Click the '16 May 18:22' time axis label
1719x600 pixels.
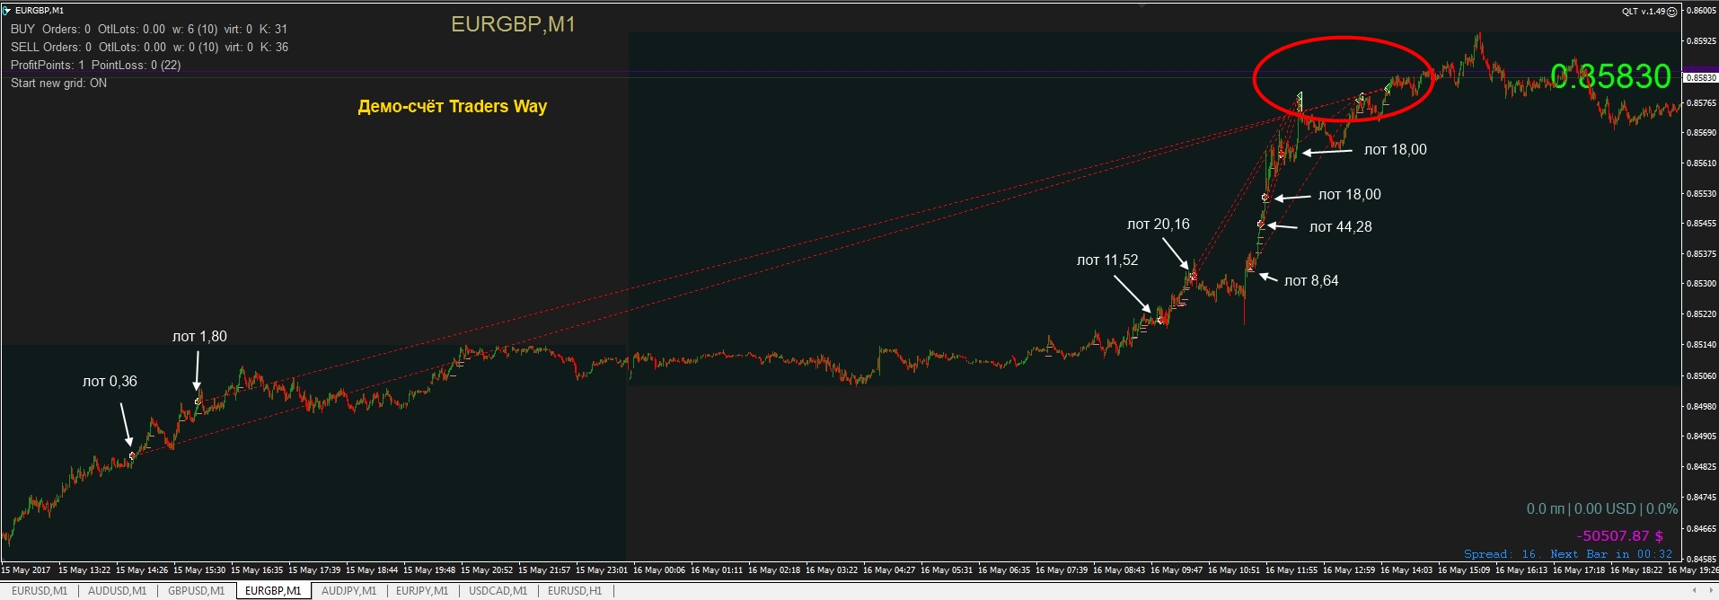[x=1636, y=570]
